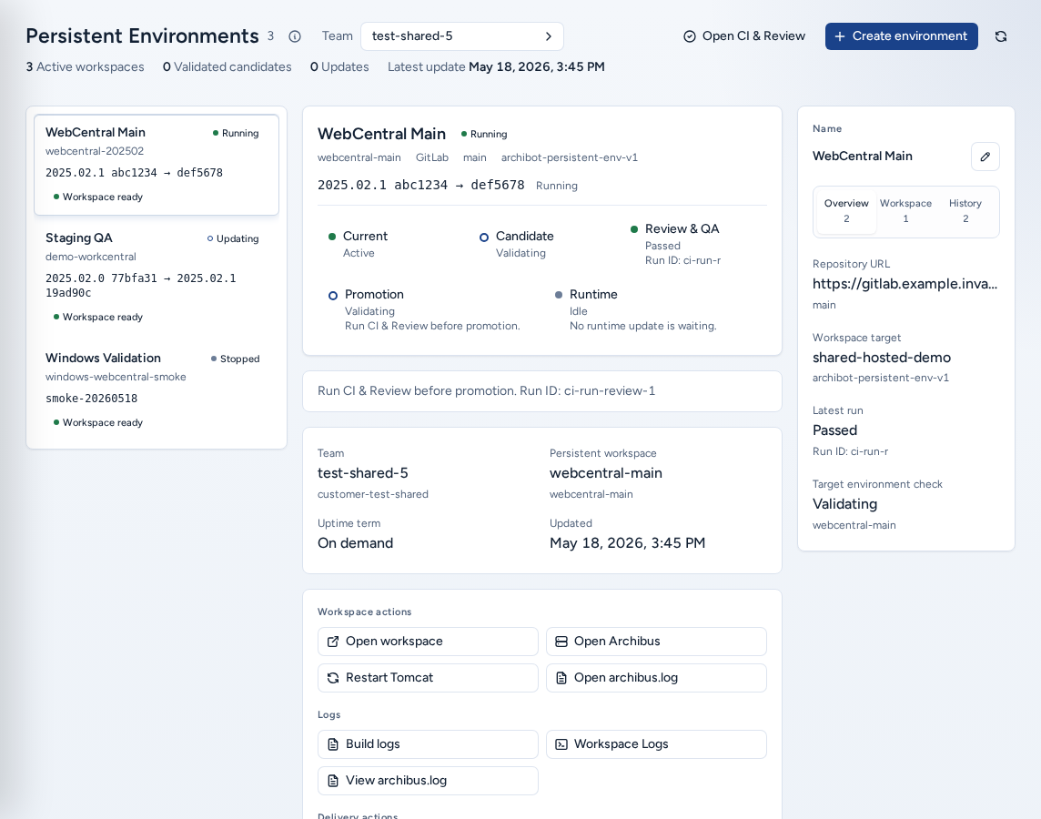Click the Updating status badge on Staging QA
1041x819 pixels.
[233, 239]
